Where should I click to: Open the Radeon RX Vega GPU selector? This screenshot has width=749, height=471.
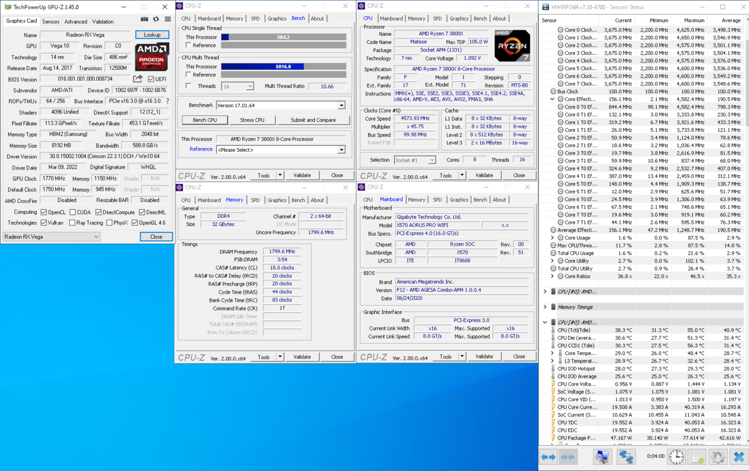coord(51,237)
